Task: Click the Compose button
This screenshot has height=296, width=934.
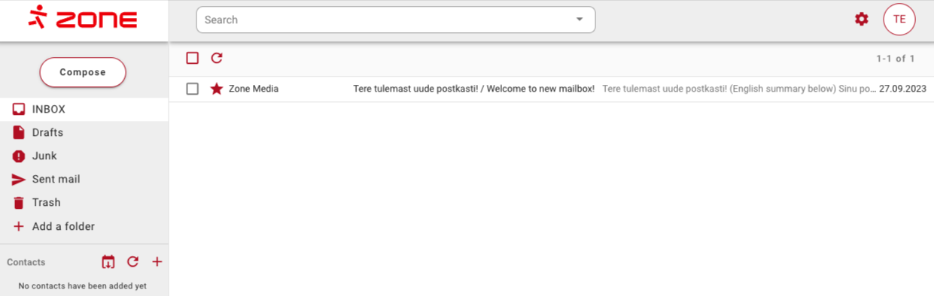Action: 83,72
